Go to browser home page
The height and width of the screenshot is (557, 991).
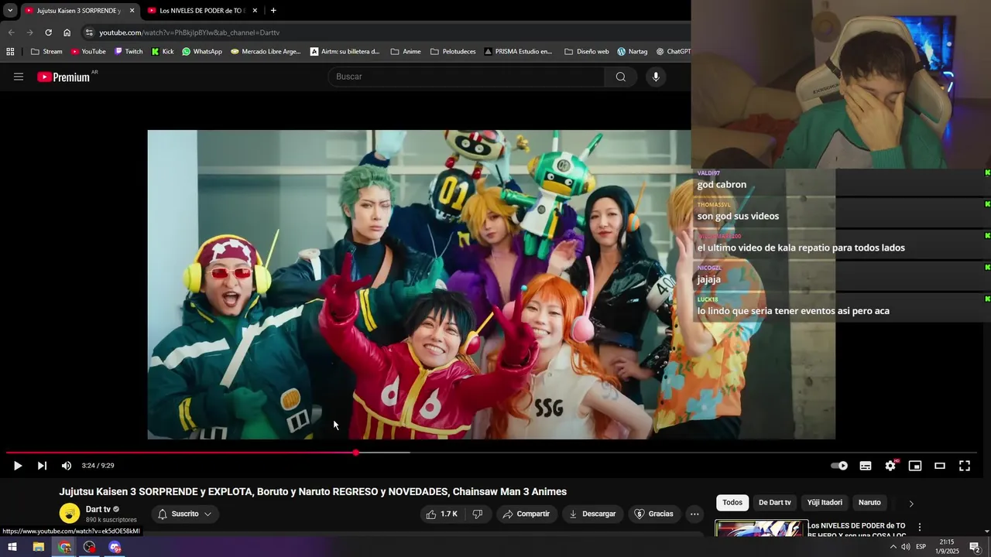click(67, 32)
